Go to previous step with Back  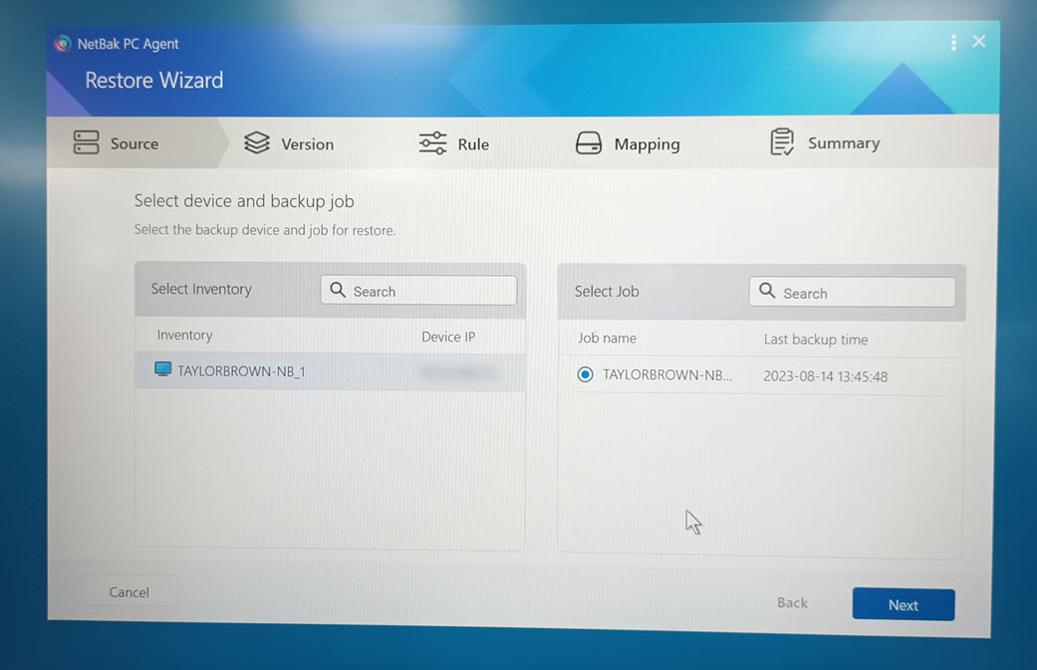point(792,602)
